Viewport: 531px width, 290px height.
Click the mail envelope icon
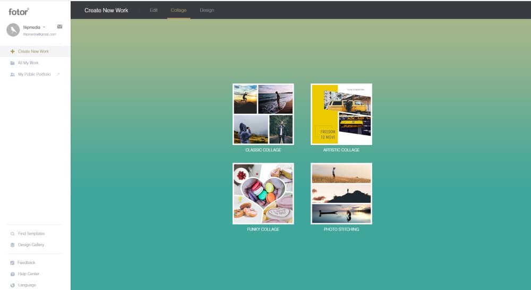coord(59,27)
